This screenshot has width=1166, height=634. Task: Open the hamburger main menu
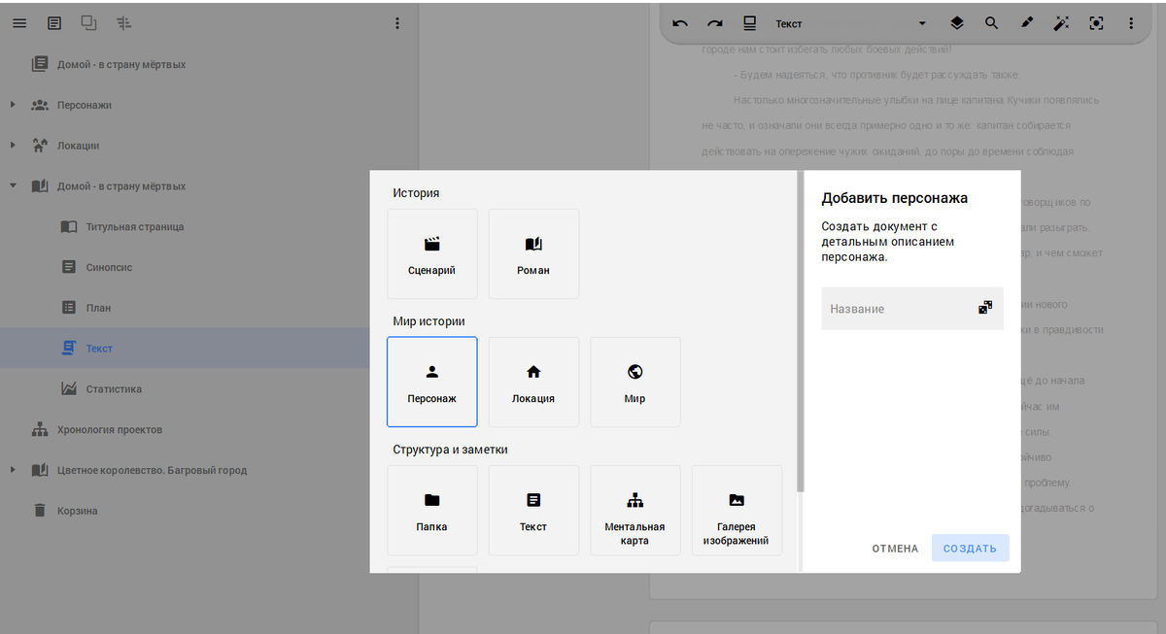tap(19, 23)
